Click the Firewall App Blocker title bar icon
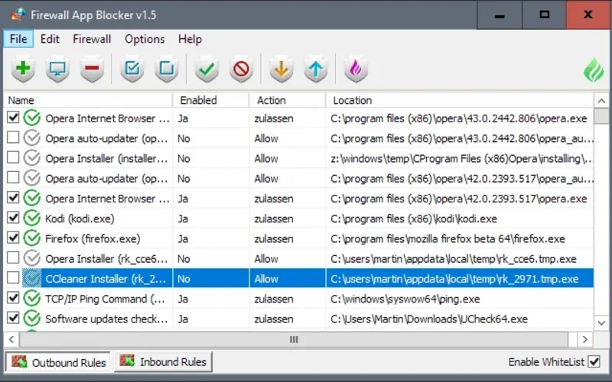This screenshot has height=382, width=612. tap(18, 15)
